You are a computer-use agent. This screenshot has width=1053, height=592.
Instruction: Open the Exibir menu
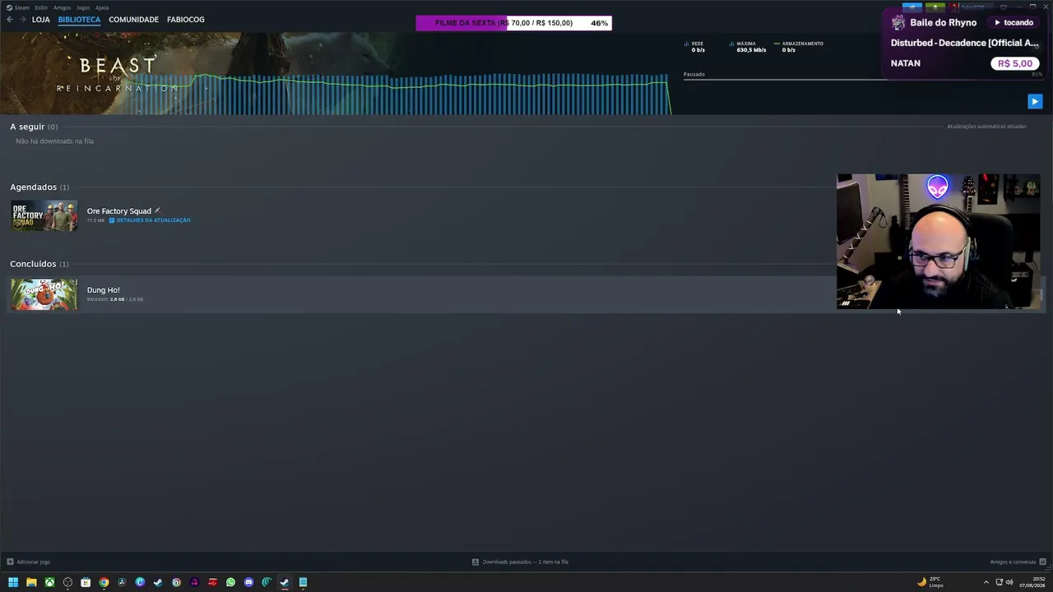tap(41, 7)
